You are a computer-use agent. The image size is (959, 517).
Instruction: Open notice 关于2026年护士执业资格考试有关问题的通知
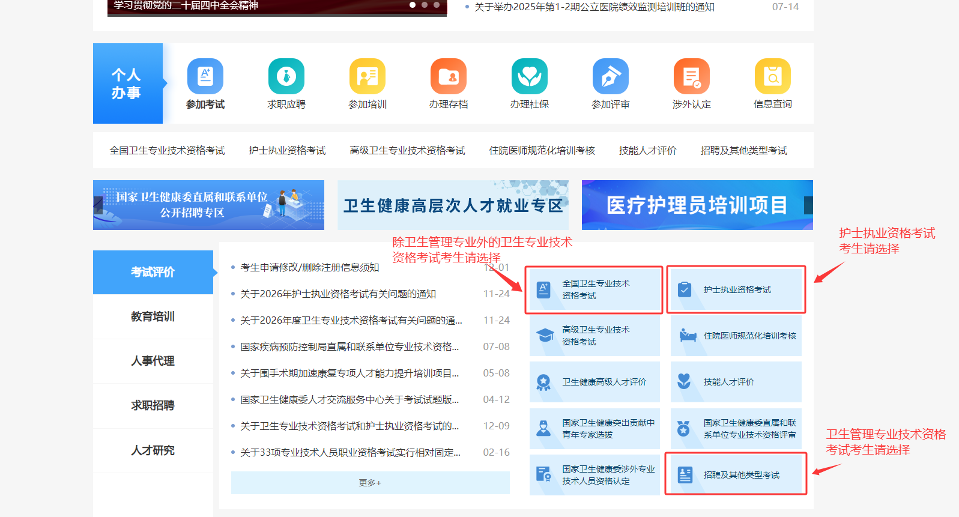click(x=338, y=294)
